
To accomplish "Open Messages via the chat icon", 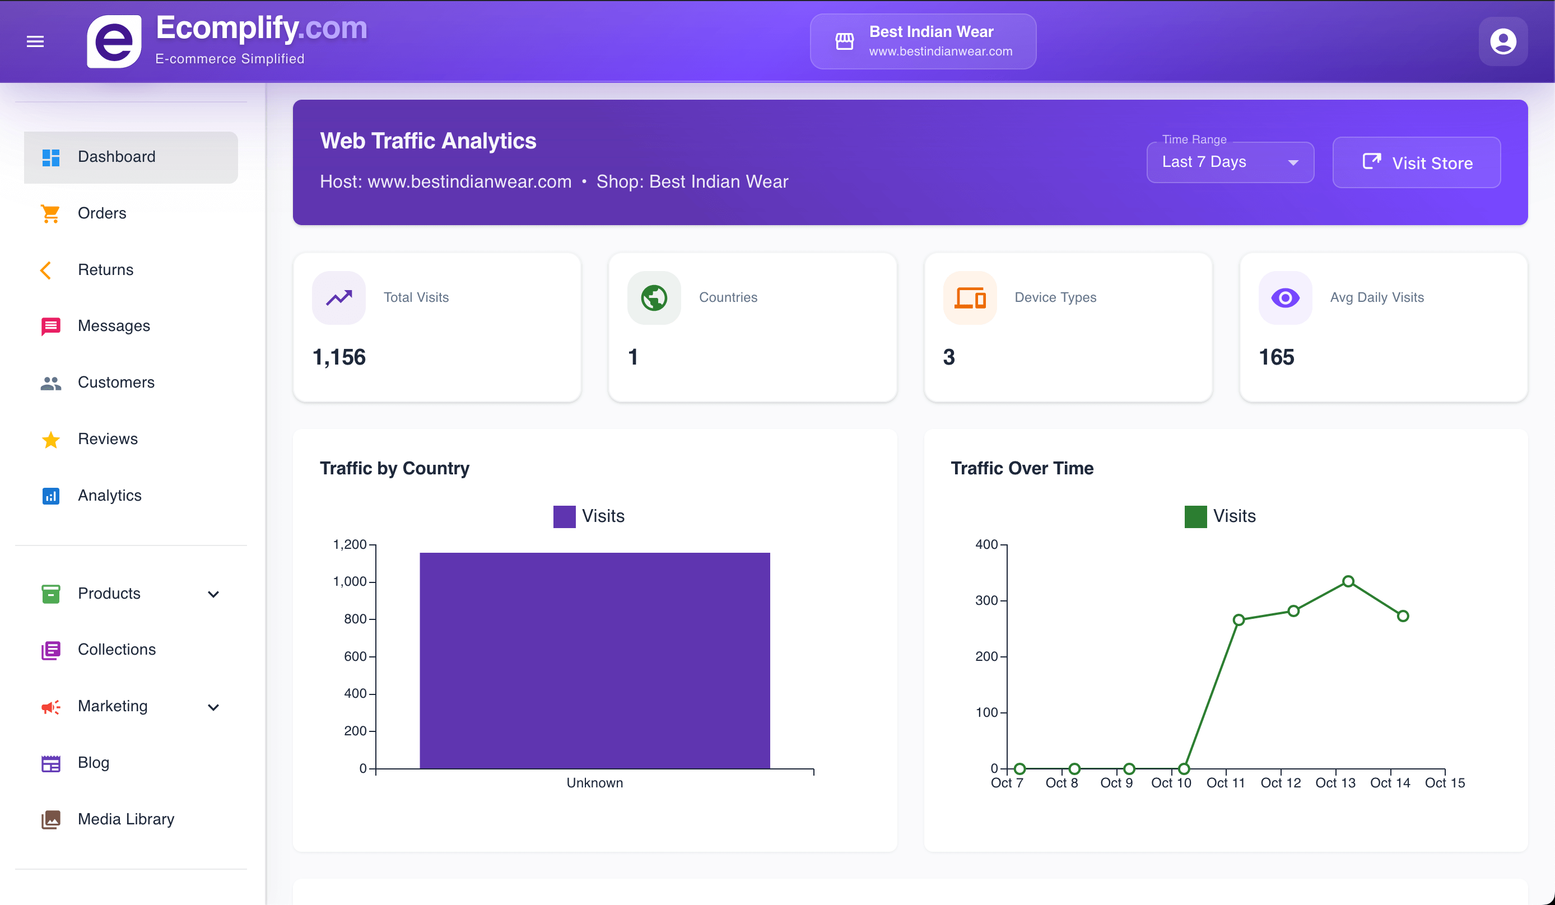I will point(49,326).
